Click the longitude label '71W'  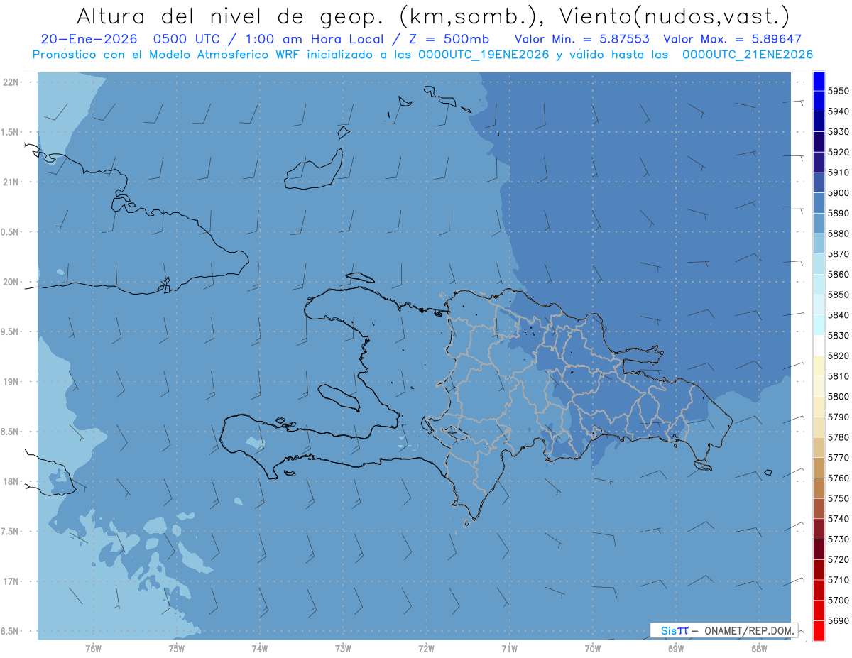coord(509,649)
